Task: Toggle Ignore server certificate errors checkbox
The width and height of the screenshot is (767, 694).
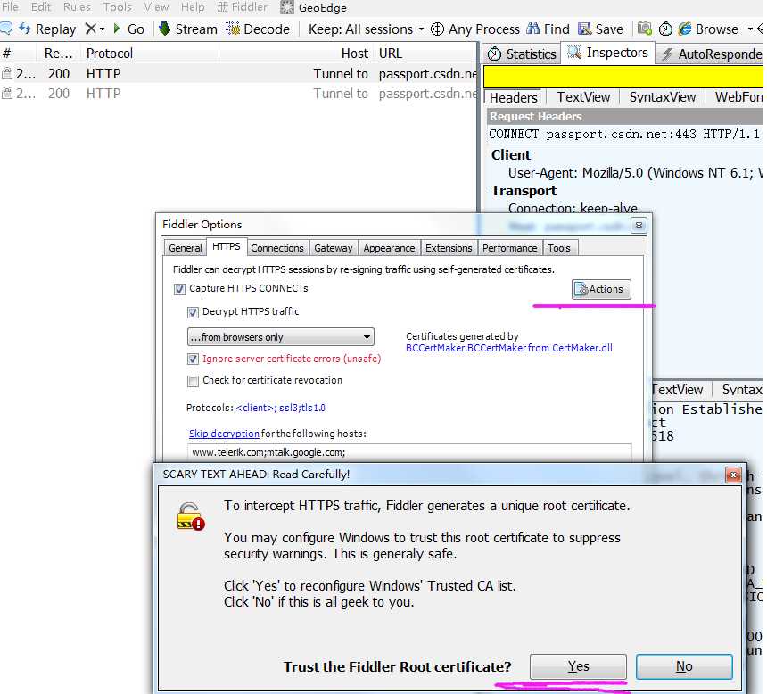Action: click(x=193, y=359)
